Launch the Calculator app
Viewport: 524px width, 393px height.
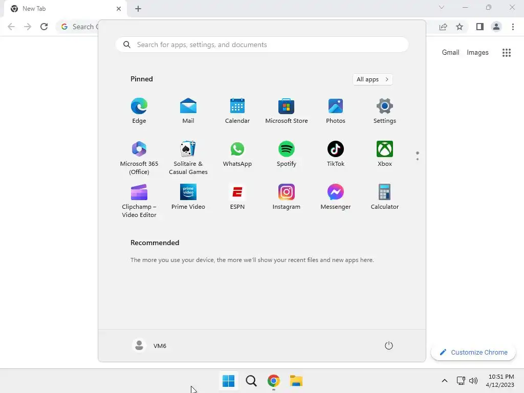pos(385,197)
